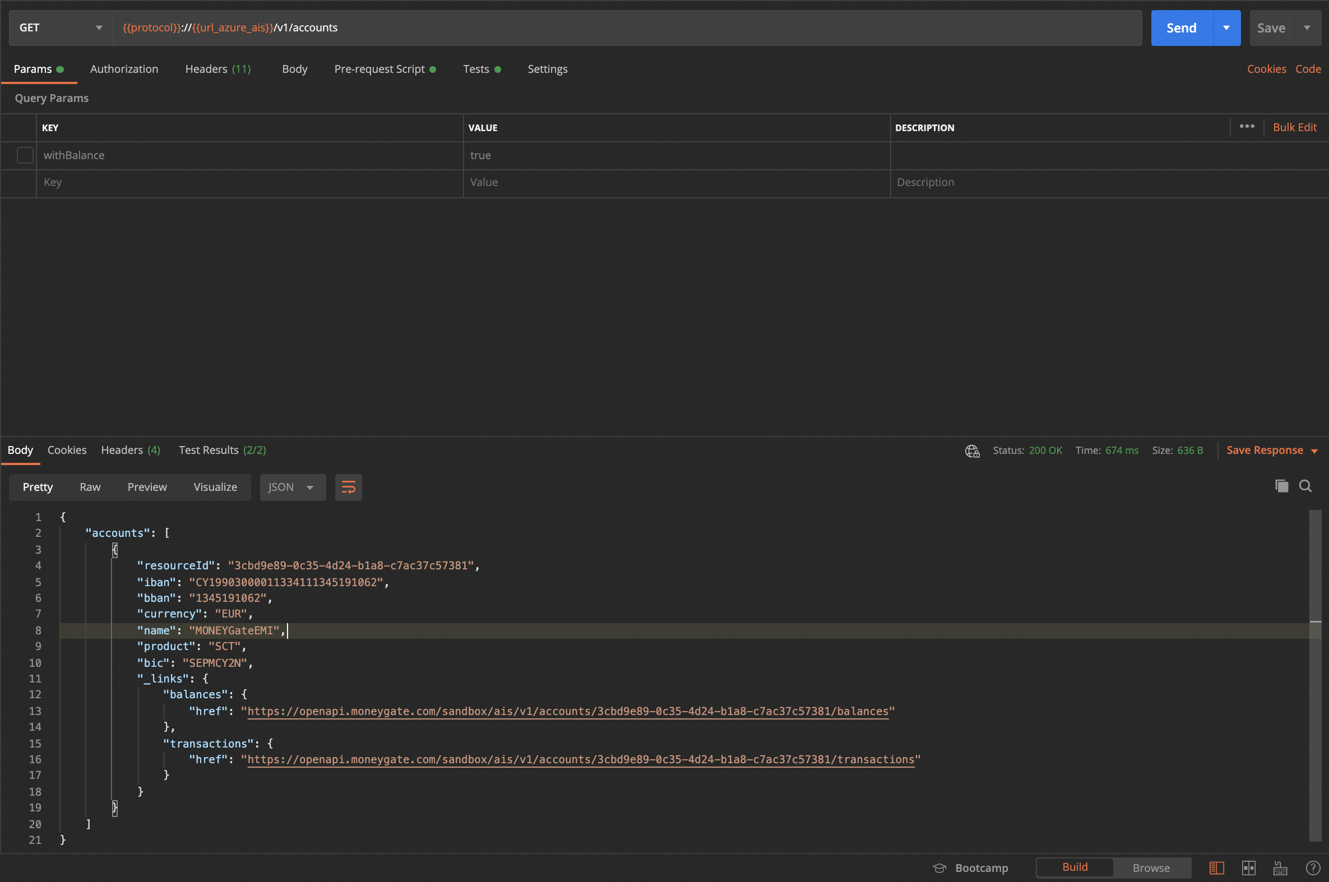This screenshot has width=1329, height=882.
Task: Open keyboard shortcuts icon in bottom bar
Action: coord(1280,868)
